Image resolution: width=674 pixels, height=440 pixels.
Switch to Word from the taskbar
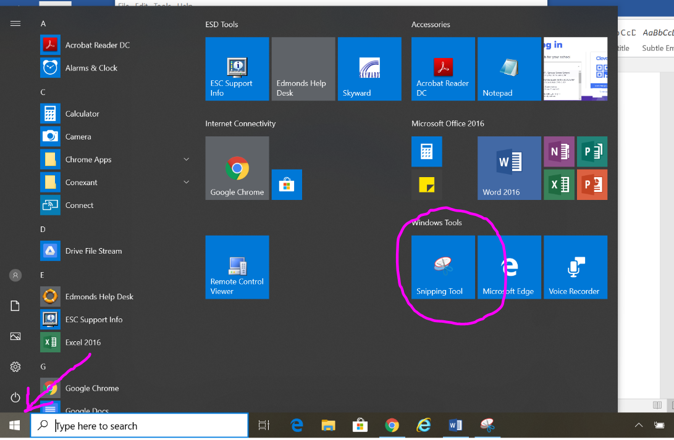coord(456,425)
